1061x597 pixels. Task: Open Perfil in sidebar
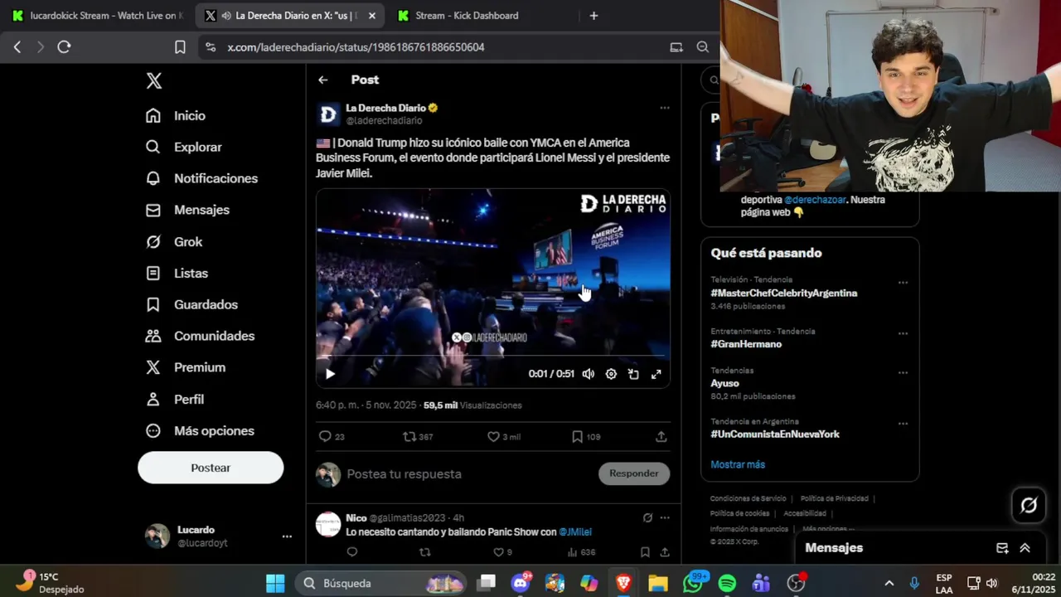[174, 399]
